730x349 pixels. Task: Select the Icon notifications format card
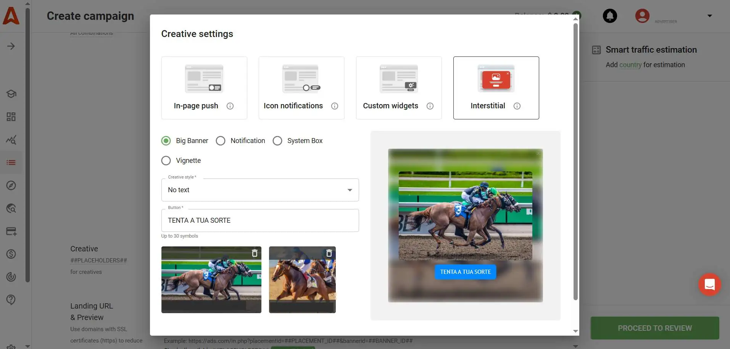click(x=301, y=88)
